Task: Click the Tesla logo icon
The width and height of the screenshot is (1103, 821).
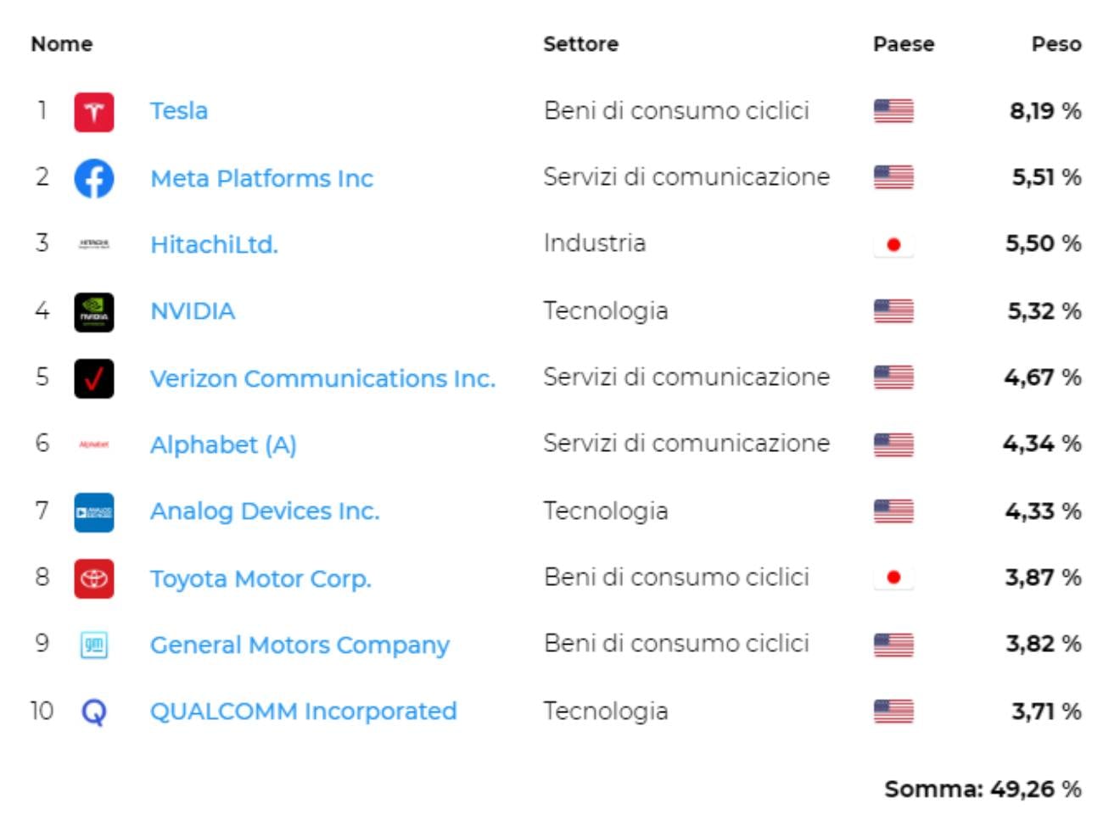Action: [x=93, y=112]
